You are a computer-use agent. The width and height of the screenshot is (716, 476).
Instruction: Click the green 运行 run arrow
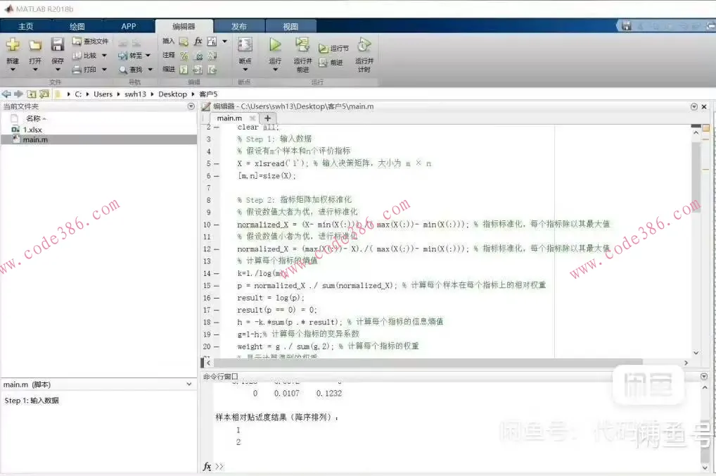click(275, 45)
